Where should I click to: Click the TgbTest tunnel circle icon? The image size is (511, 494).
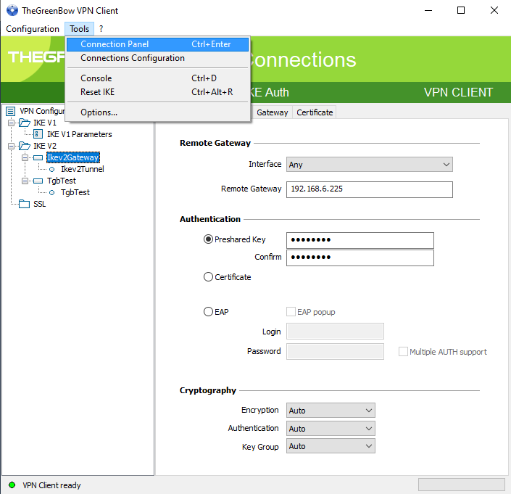51,193
